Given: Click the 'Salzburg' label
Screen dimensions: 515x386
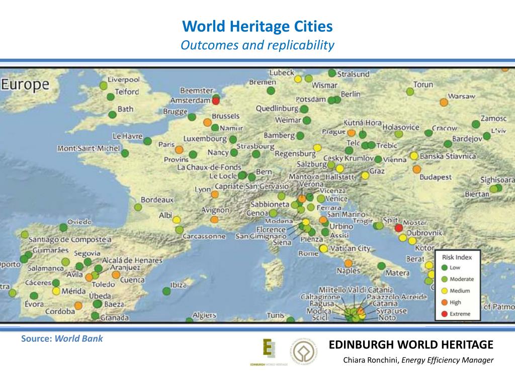Looking at the screenshot, I should (x=311, y=164).
